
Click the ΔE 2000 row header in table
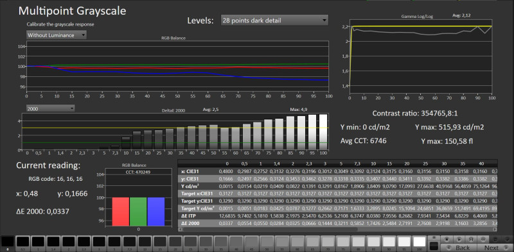(190, 224)
